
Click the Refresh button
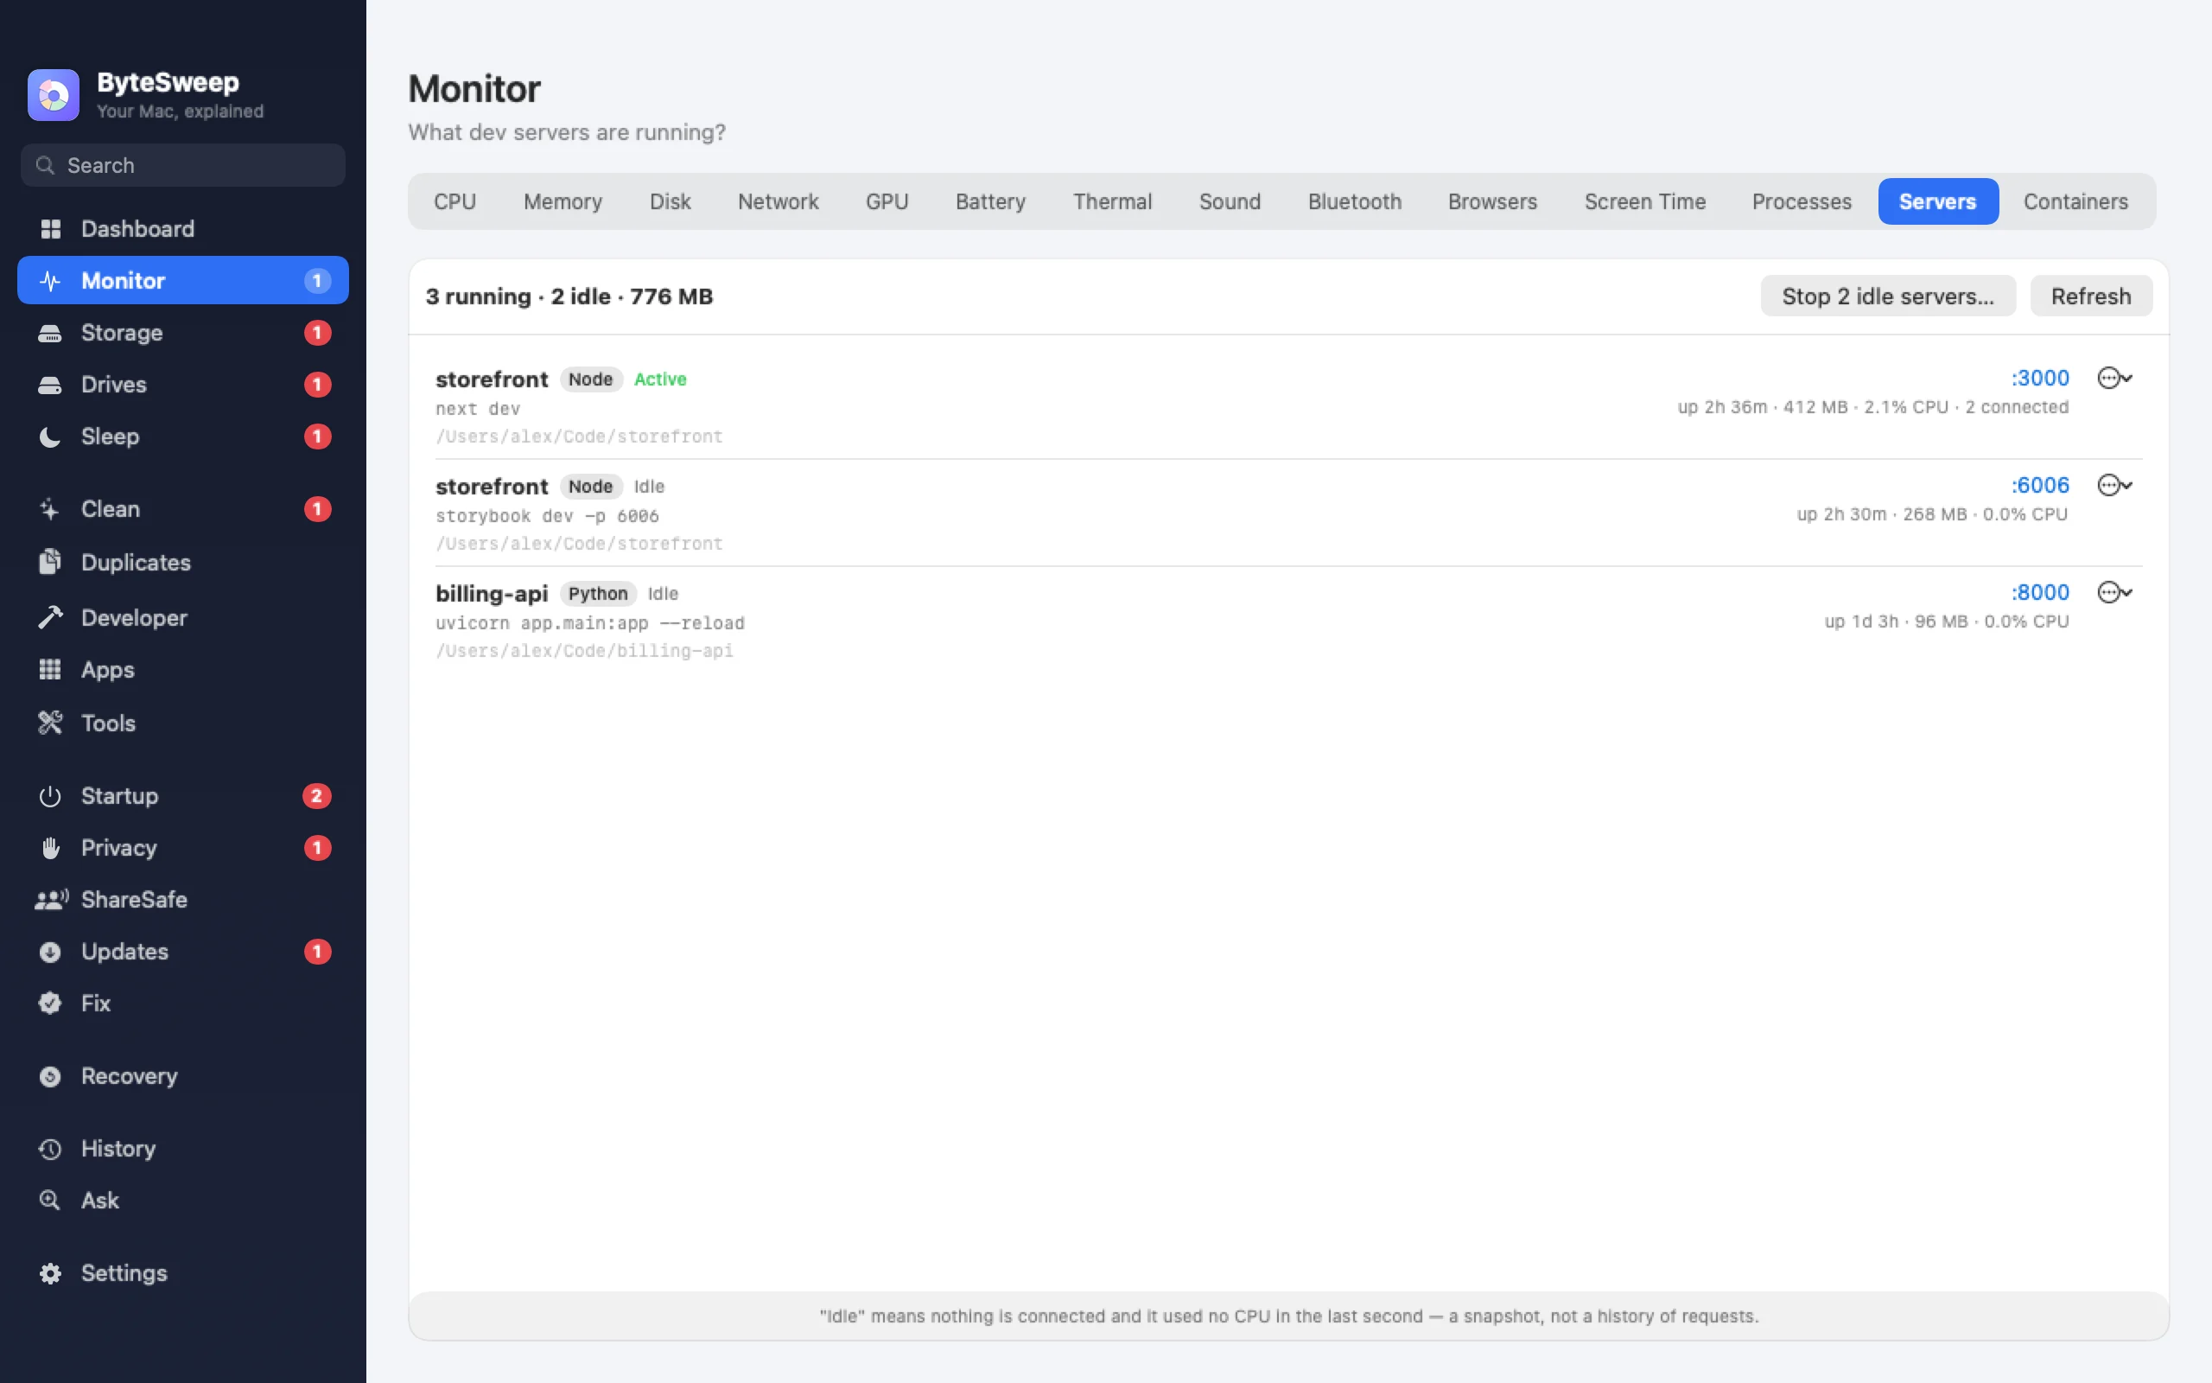pyautogui.click(x=2090, y=296)
